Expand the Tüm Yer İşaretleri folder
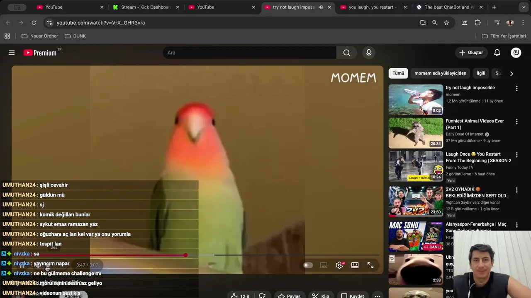 tap(504, 36)
